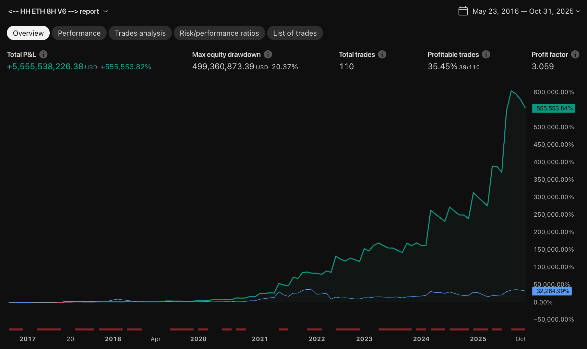Click info icon next to Total P&L
587x349 pixels.
click(x=43, y=55)
